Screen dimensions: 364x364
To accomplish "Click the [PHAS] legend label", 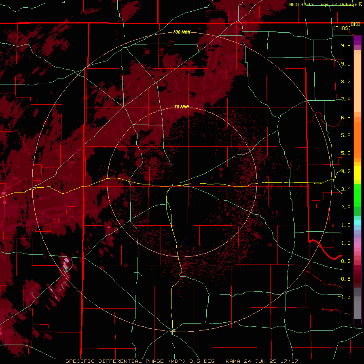I will point(342,28).
